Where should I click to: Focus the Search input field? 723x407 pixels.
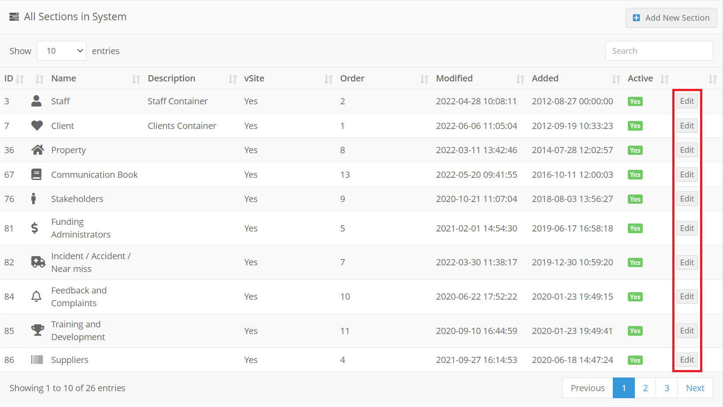(659, 51)
